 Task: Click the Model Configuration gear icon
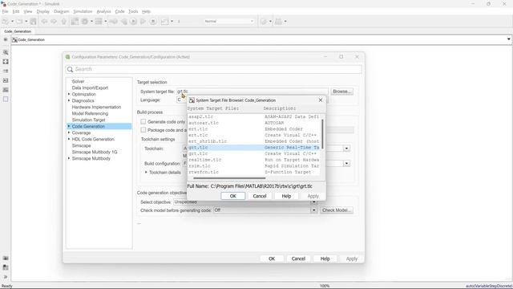(85, 22)
